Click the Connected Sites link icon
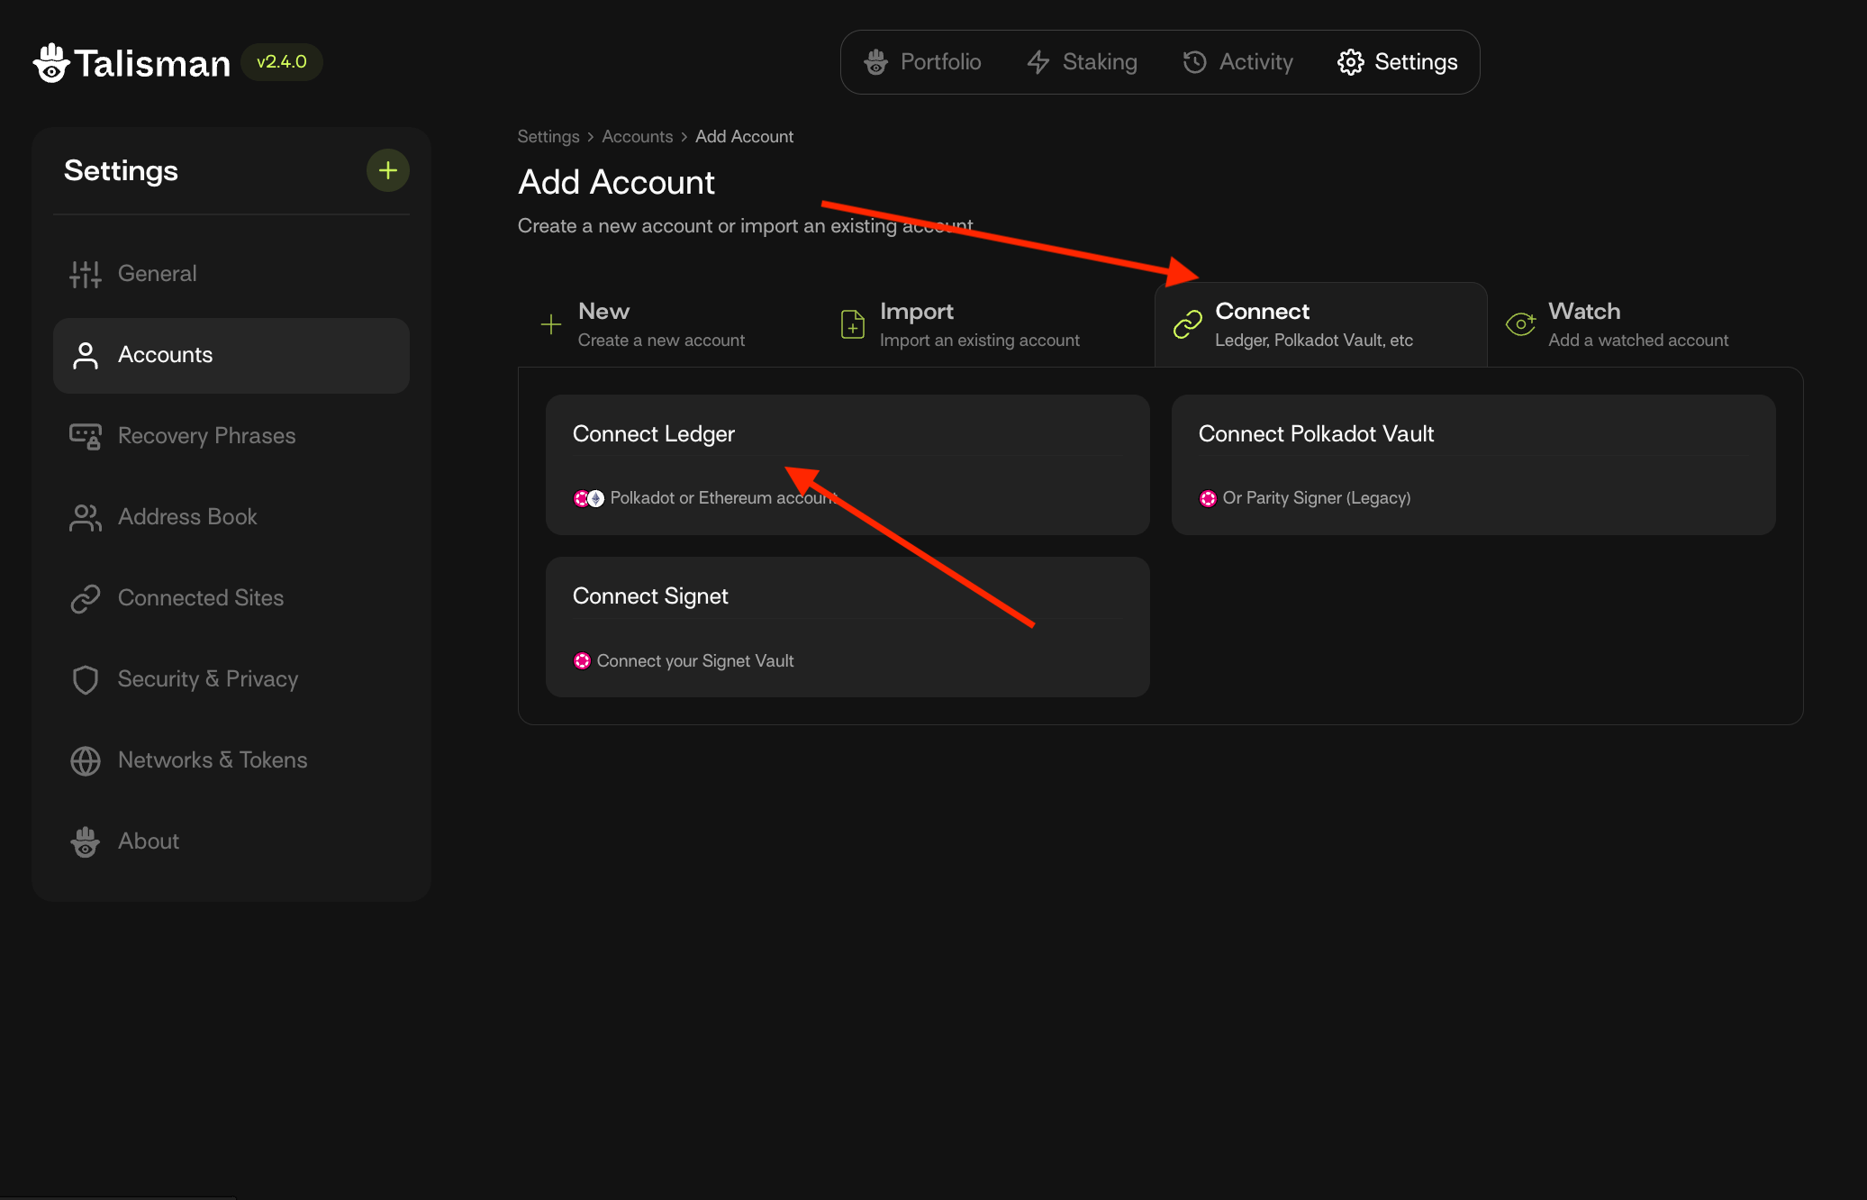 (86, 598)
